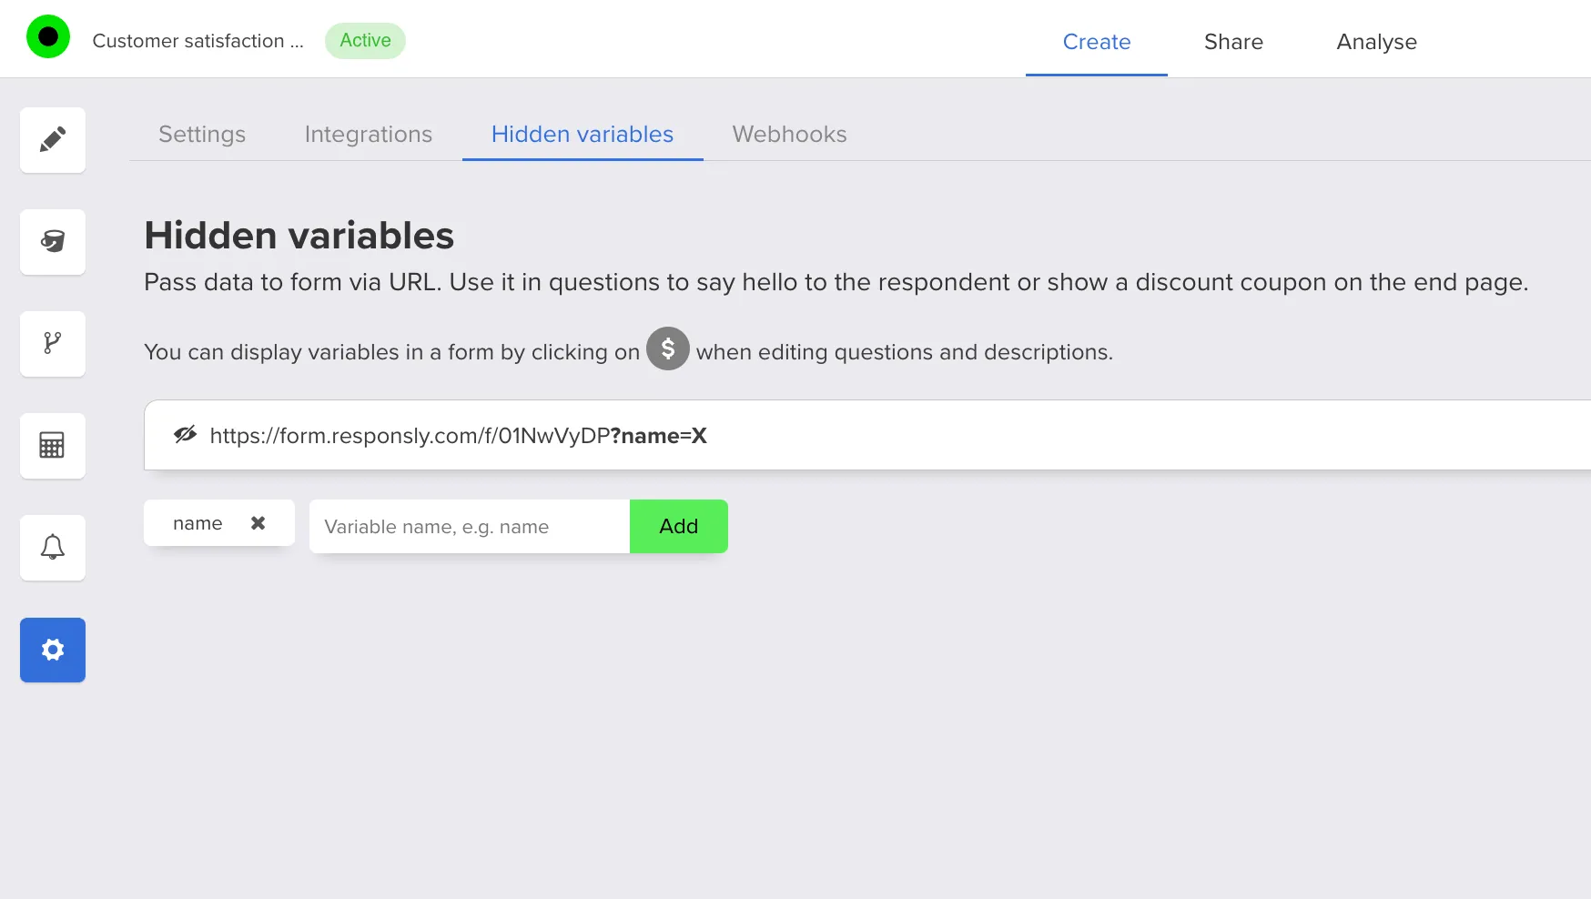This screenshot has width=1591, height=899.
Task: Focus the Variable name input field
Action: tap(469, 527)
